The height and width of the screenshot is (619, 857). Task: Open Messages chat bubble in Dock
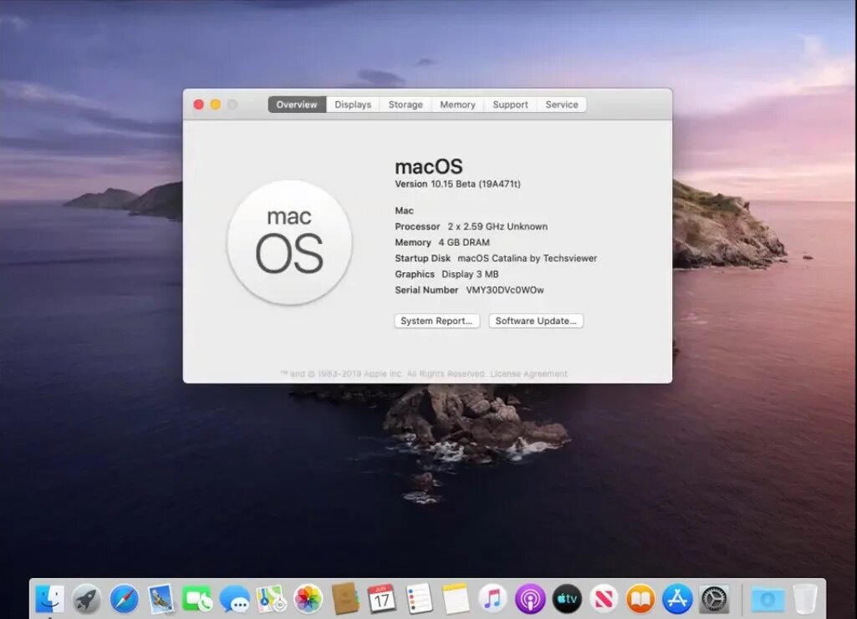(234, 599)
